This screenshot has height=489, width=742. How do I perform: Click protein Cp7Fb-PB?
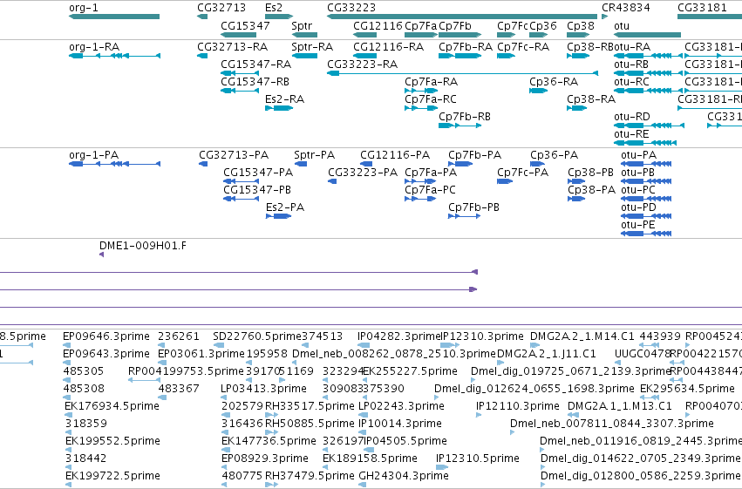464,216
